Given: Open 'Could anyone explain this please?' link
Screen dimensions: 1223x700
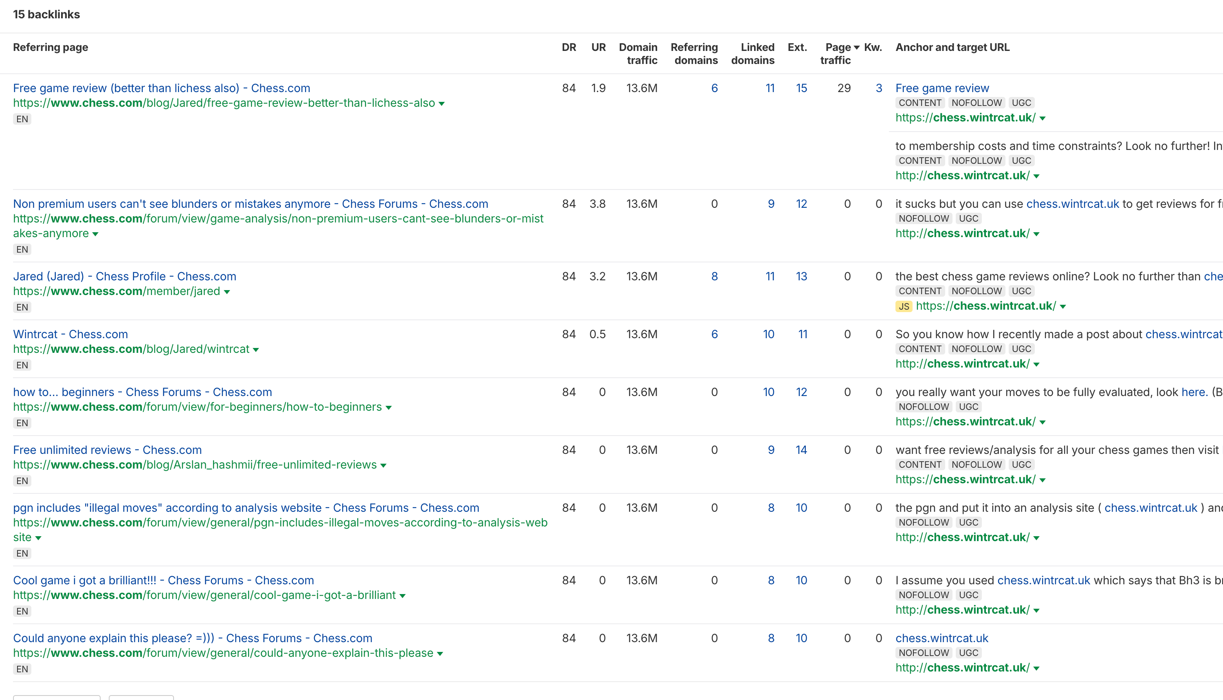Looking at the screenshot, I should tap(193, 638).
